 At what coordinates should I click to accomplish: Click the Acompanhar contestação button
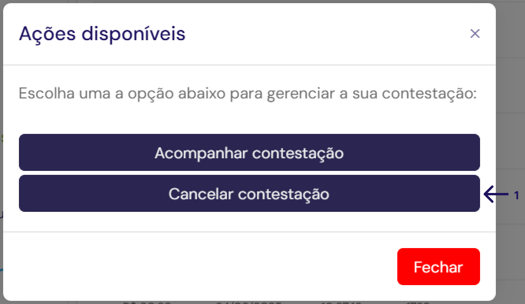[249, 153]
